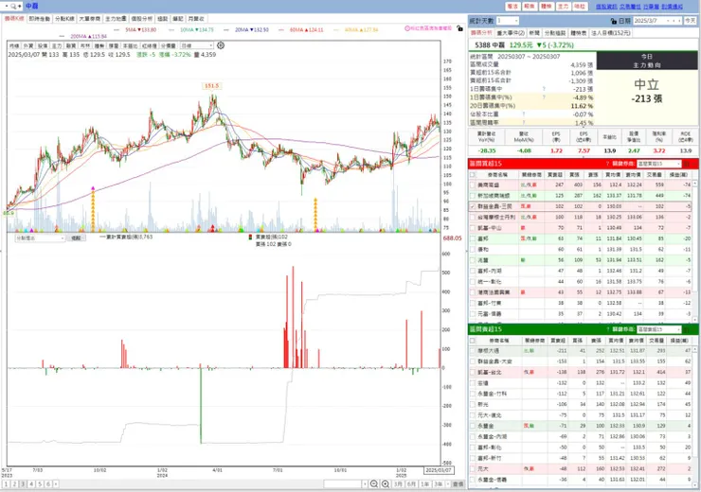Viewport: 701px width, 492px height.
Task: Go to chart page 3 in the pager
Action: [x=23, y=484]
